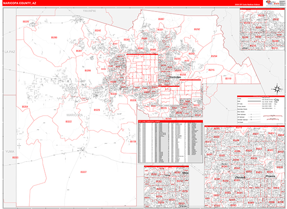Click ZIP code label 85331
The height and width of the screenshot is (209, 287).
click(x=160, y=30)
